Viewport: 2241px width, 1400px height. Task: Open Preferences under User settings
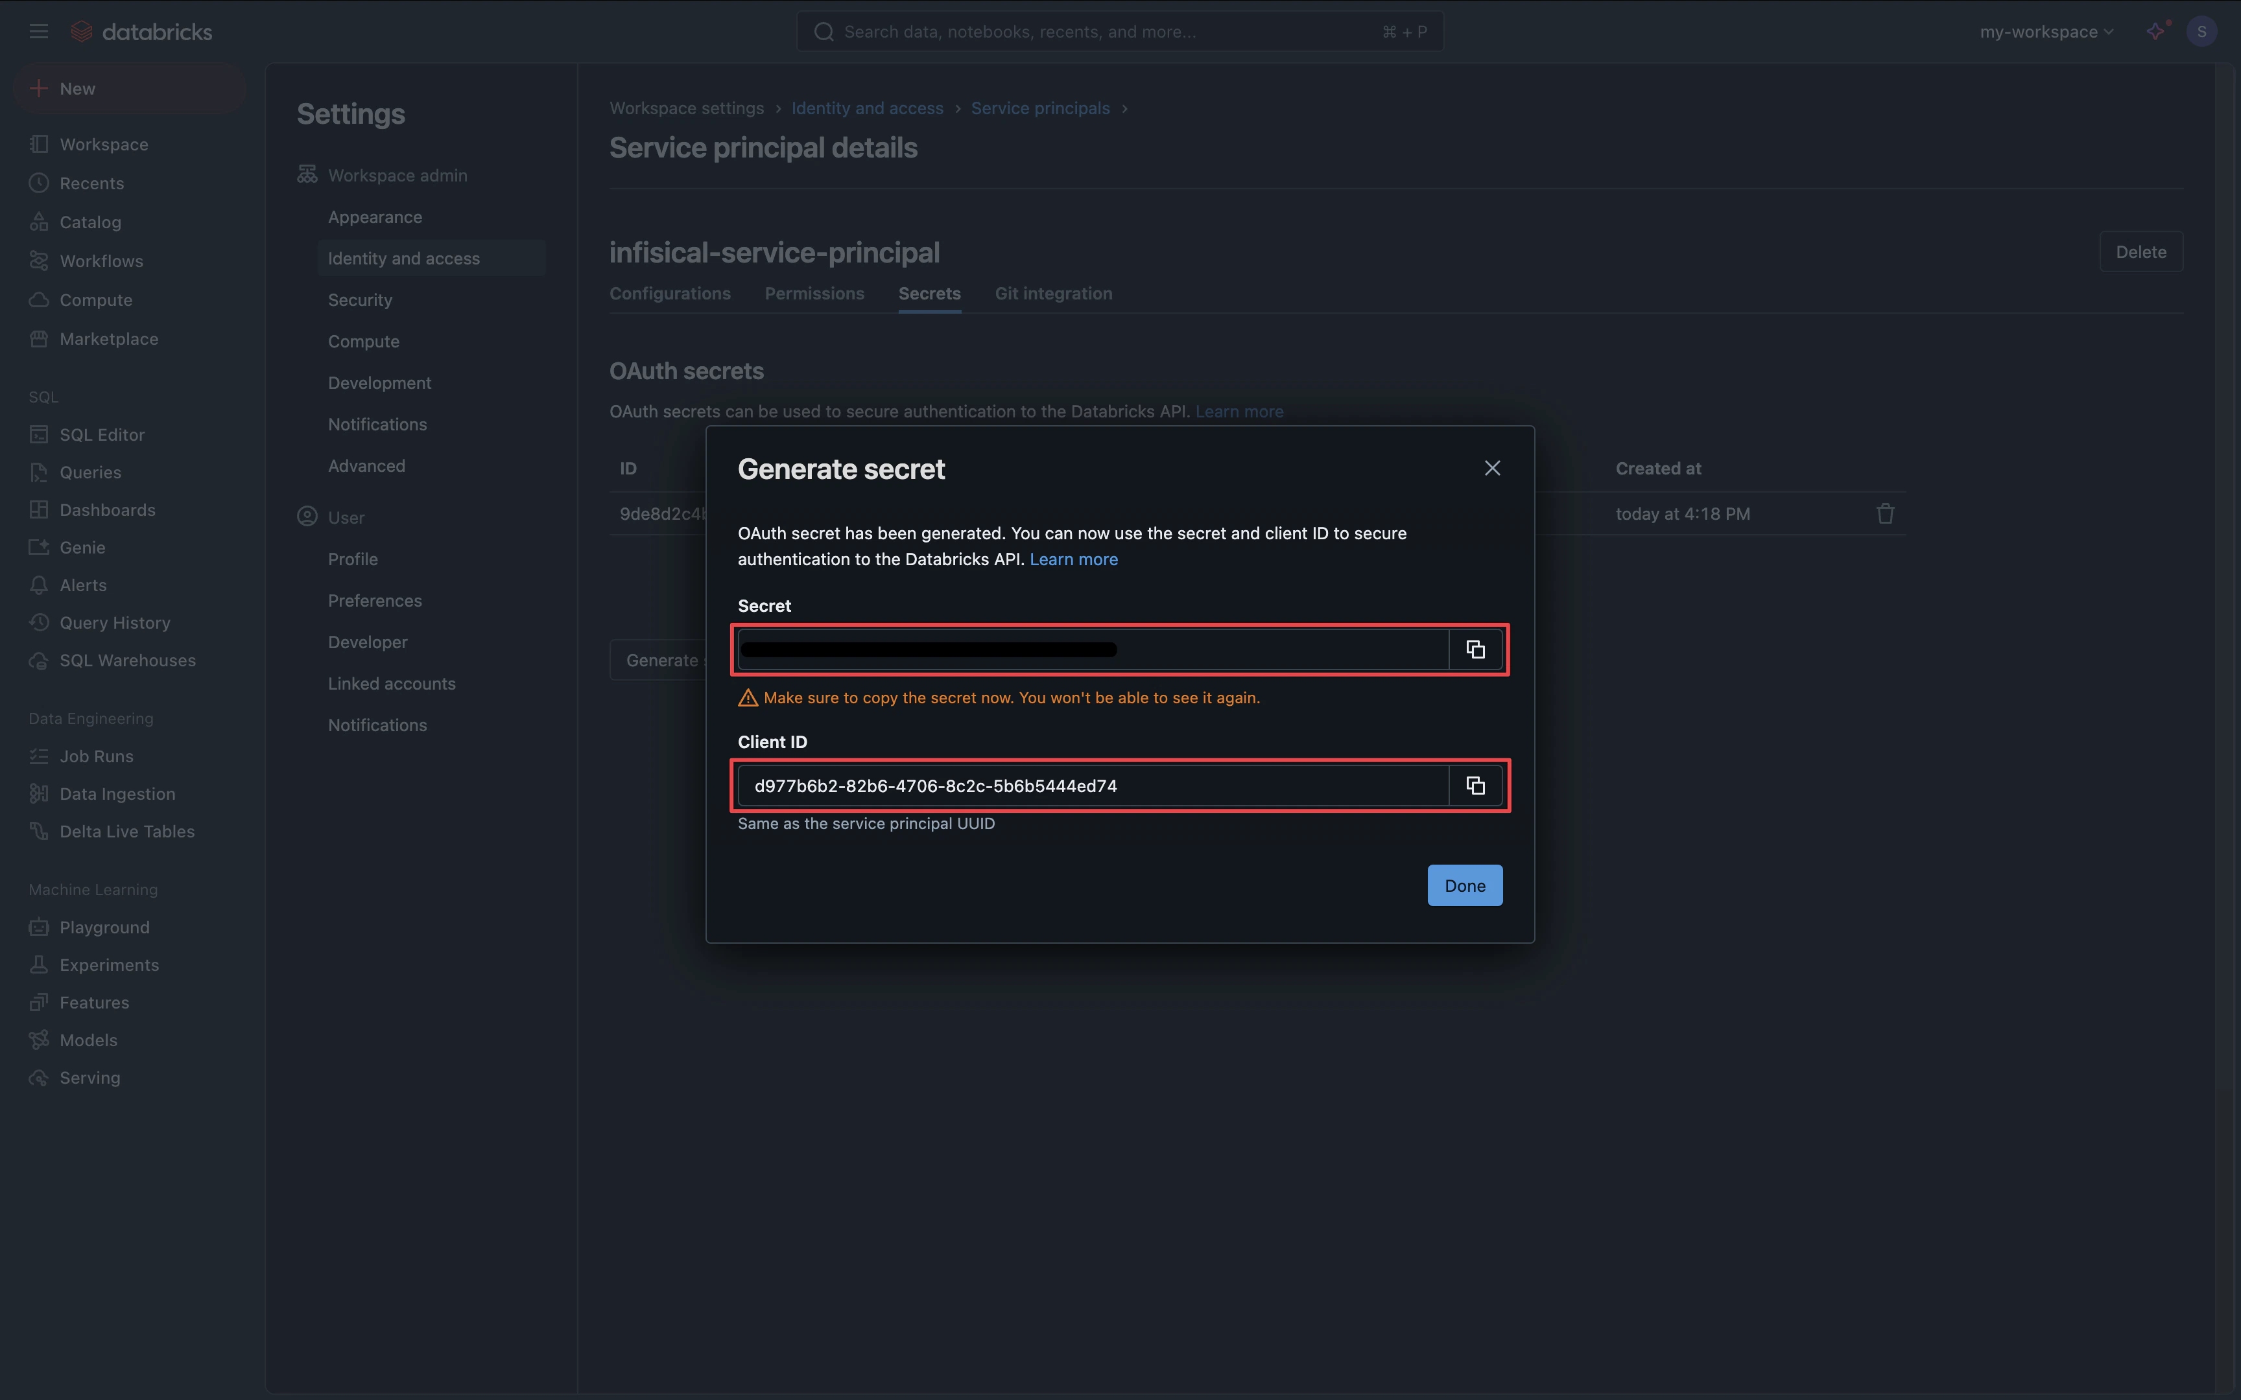(x=375, y=601)
